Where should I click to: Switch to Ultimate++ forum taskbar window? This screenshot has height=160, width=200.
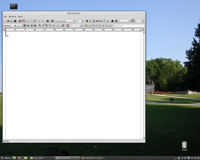coord(92,158)
